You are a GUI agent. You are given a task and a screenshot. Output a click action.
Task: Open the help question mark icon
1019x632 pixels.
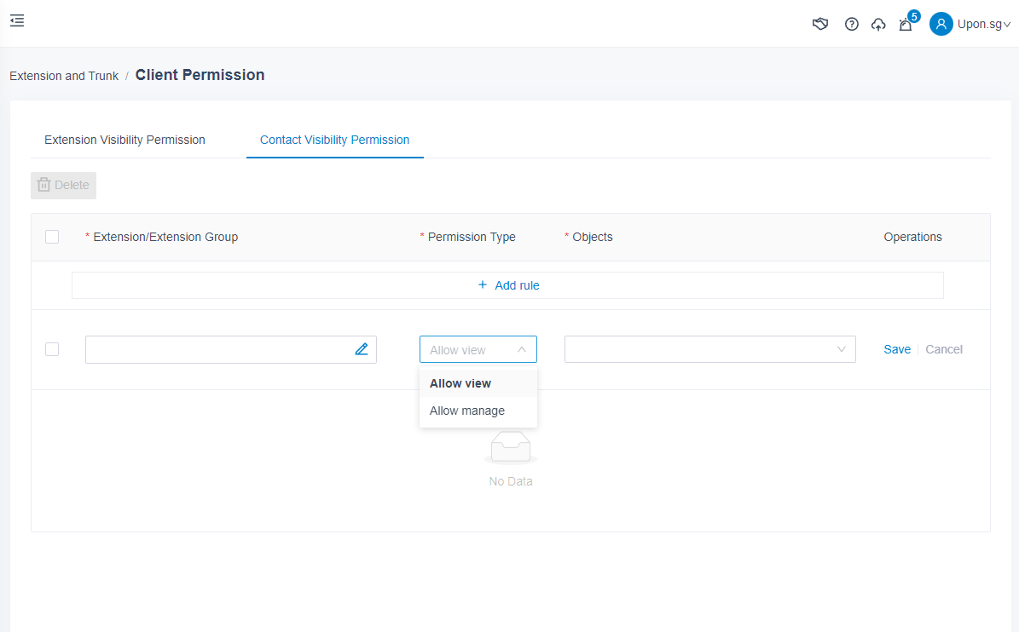point(851,24)
